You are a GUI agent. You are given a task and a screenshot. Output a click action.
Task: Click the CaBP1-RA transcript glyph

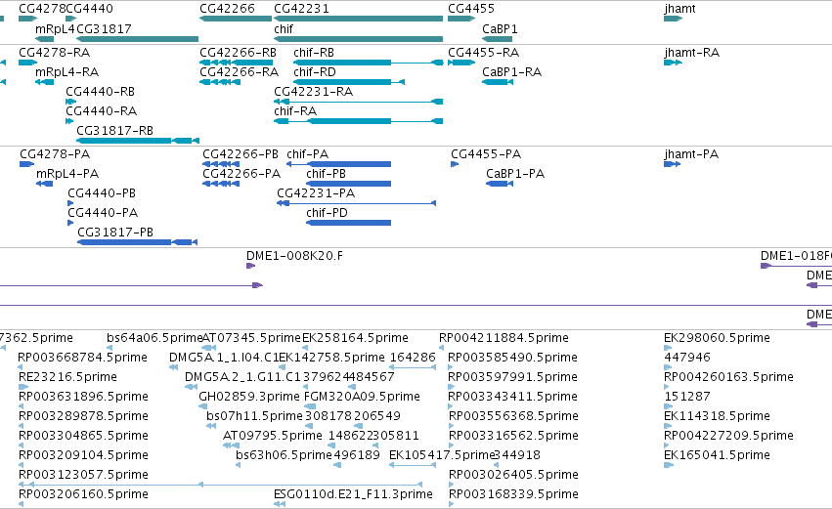tap(498, 82)
